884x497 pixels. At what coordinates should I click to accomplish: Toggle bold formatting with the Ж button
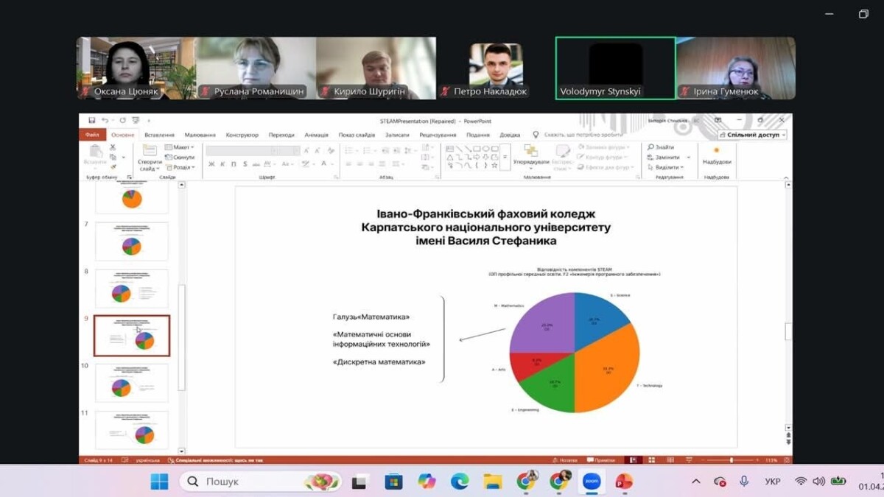[211, 164]
